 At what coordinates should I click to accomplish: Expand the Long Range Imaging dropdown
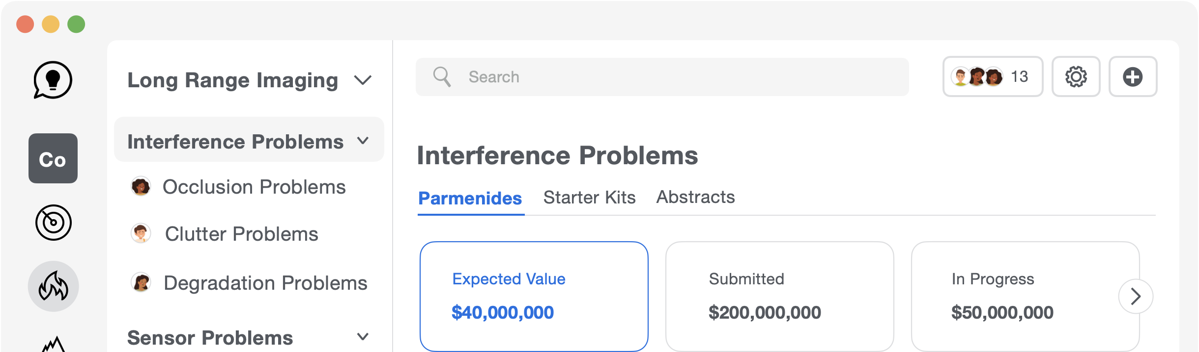click(x=363, y=80)
